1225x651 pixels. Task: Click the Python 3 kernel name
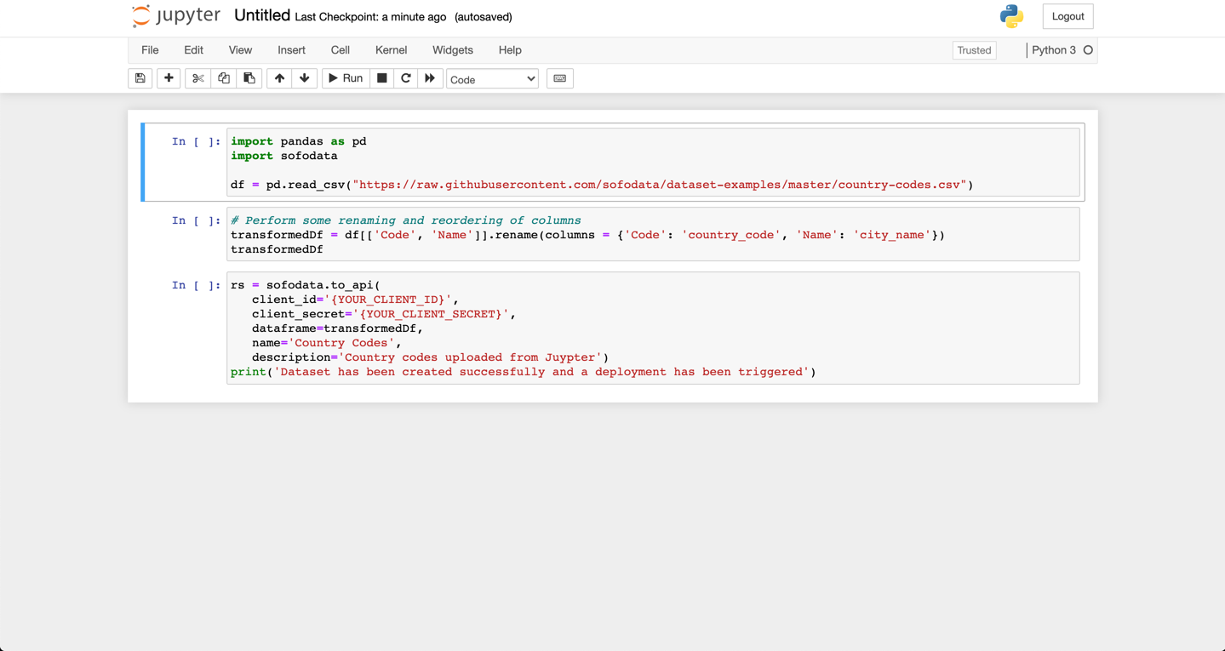(1054, 50)
